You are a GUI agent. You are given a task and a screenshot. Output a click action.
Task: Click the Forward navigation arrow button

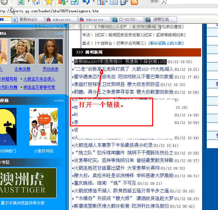4,2
